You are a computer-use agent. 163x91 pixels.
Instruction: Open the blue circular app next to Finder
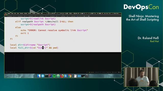[43, 76]
